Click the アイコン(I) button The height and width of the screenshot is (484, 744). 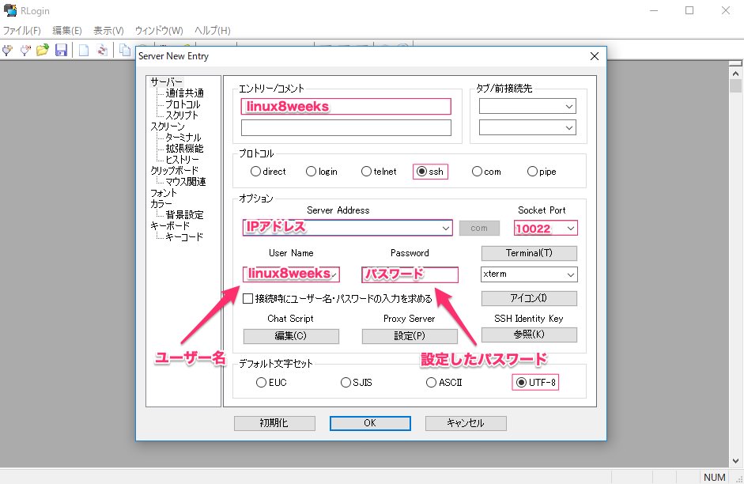pyautogui.click(x=529, y=298)
